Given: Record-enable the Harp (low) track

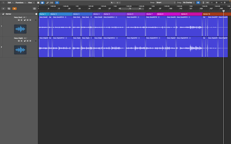Looking at the screenshot, I should [x=30, y=20].
